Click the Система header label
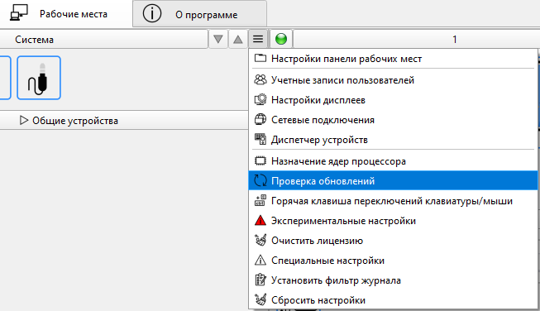Screen dimensions: 540x311 click(35, 40)
